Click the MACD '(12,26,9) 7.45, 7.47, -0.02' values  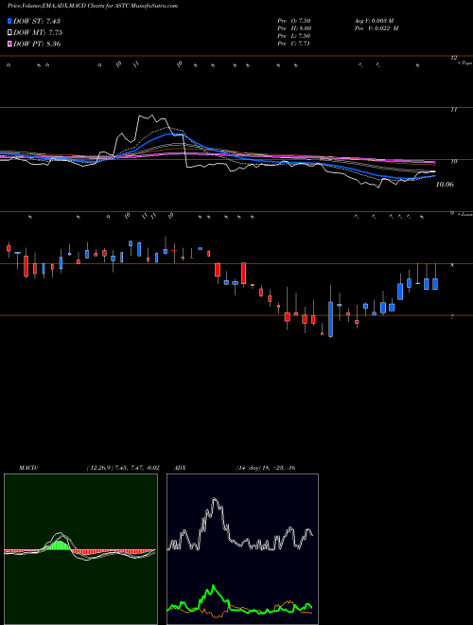coord(123,468)
